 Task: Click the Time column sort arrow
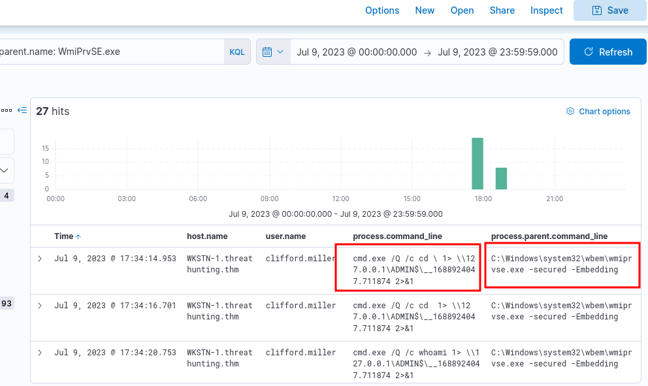click(x=79, y=236)
